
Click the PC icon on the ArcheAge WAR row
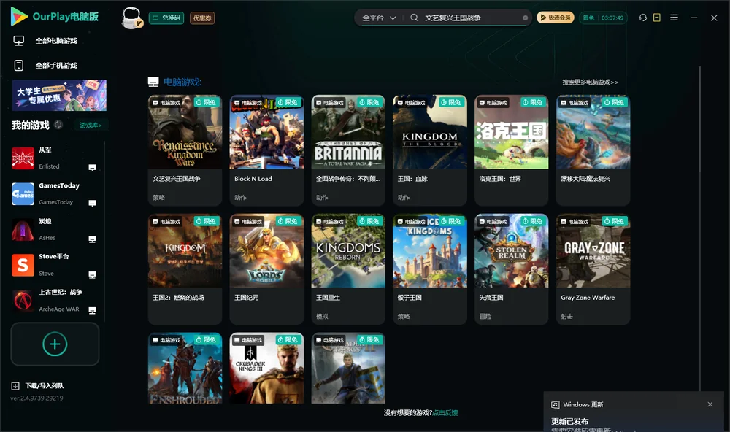pos(92,311)
